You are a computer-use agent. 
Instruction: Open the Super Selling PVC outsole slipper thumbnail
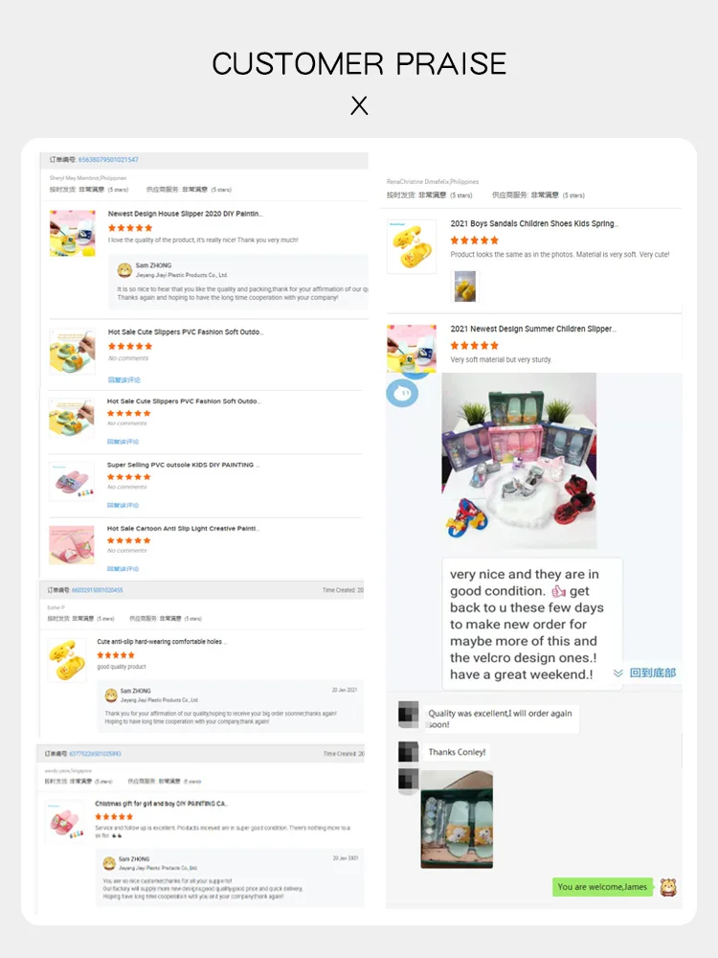72,481
